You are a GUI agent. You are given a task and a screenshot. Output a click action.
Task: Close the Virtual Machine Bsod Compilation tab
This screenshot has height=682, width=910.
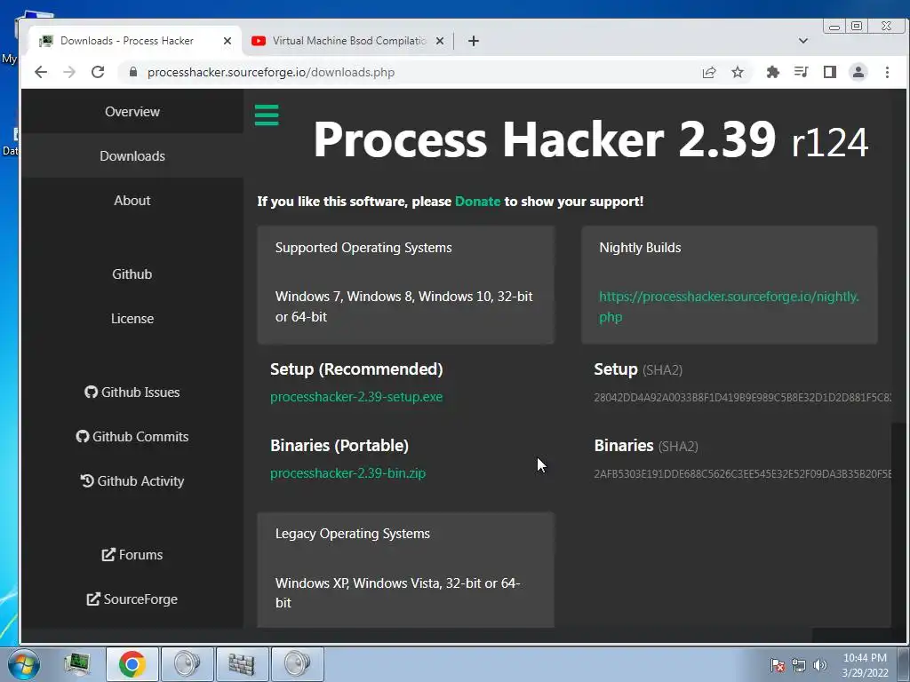440,41
